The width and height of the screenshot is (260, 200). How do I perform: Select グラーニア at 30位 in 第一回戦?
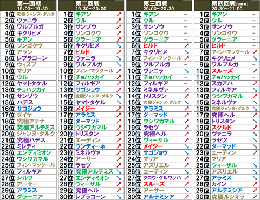coord(30,197)
